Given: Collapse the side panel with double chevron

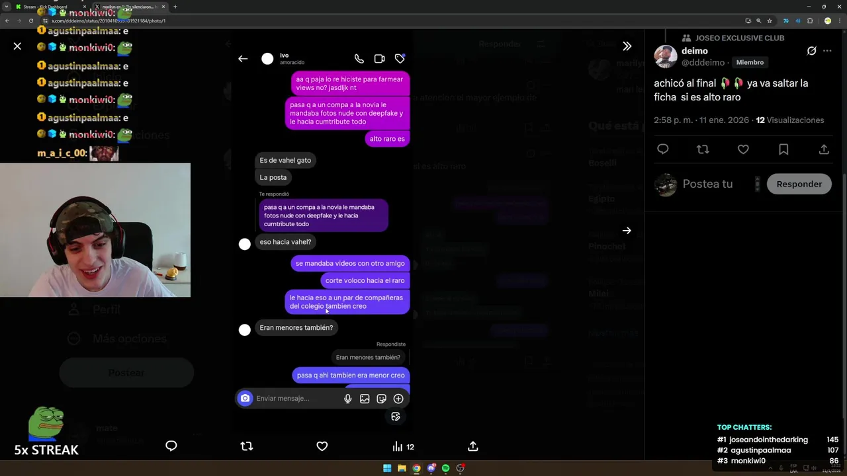Looking at the screenshot, I should [x=627, y=46].
